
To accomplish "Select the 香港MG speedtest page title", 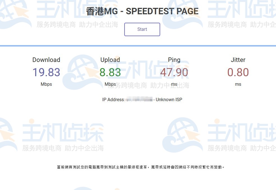I will pyautogui.click(x=142, y=11).
